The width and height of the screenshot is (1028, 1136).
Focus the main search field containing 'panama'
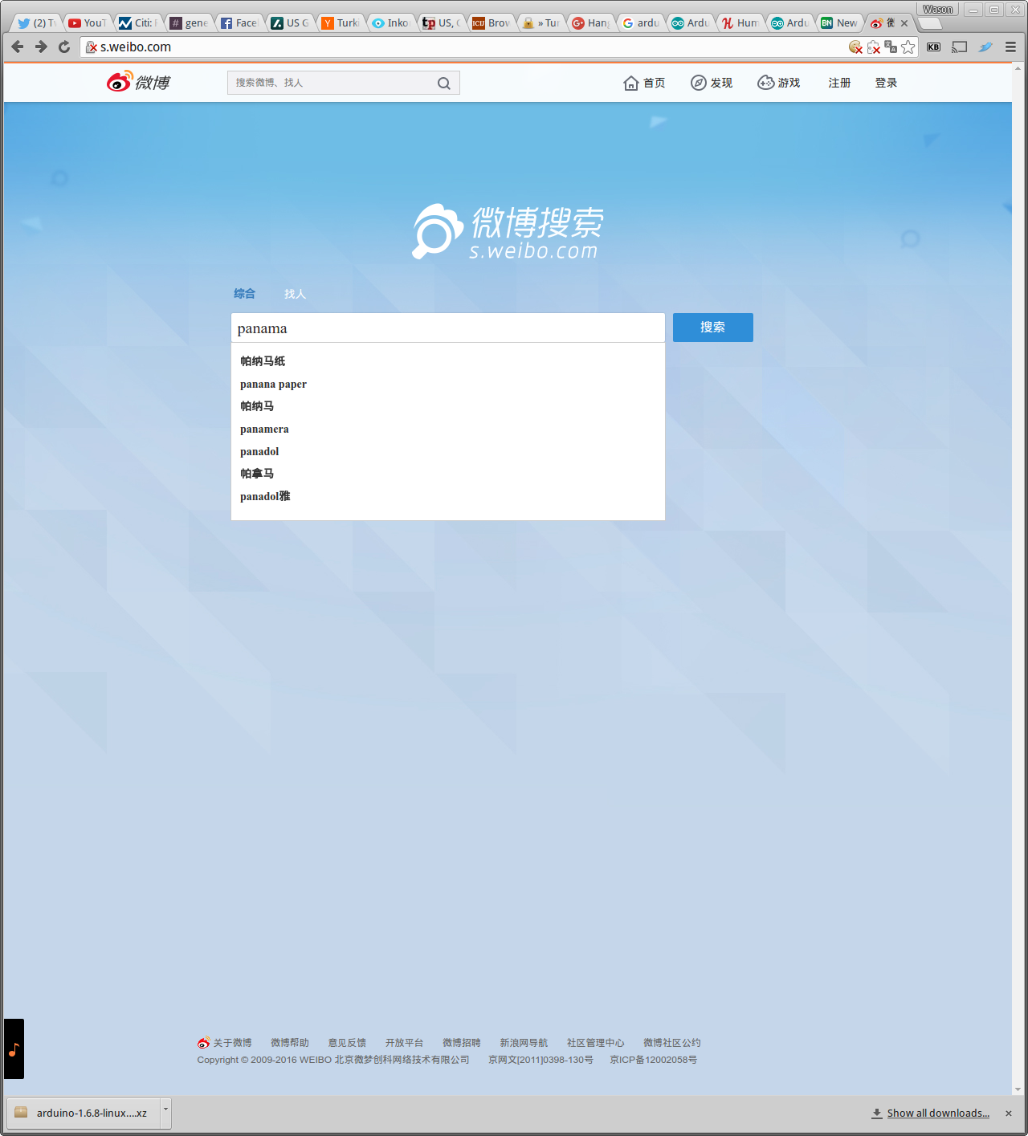click(448, 328)
